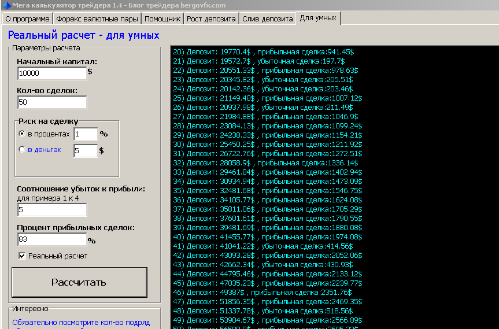Select the 'Для умных' tab
The height and width of the screenshot is (329, 499).
click(x=318, y=18)
